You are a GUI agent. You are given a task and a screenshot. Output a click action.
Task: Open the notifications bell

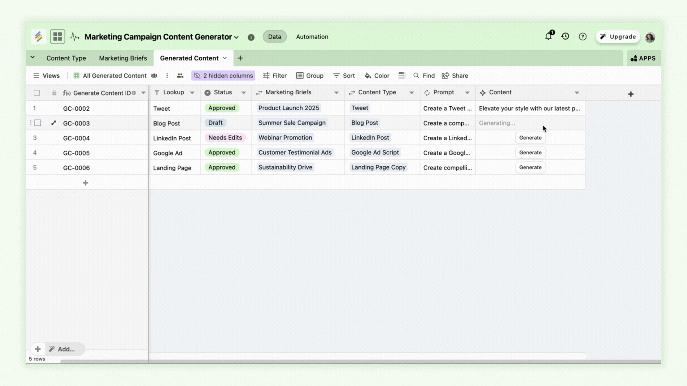click(x=549, y=36)
